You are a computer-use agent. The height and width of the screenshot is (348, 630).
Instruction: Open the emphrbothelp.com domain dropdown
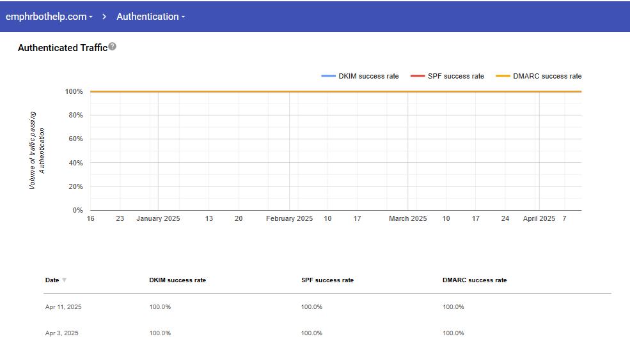point(49,17)
